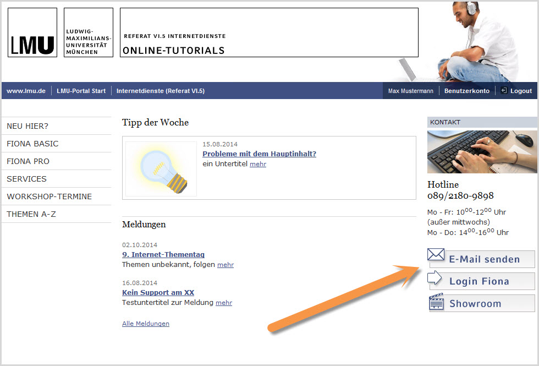The image size is (539, 366).
Task: Open the 'Alle Meldungen' link
Action: click(x=146, y=324)
